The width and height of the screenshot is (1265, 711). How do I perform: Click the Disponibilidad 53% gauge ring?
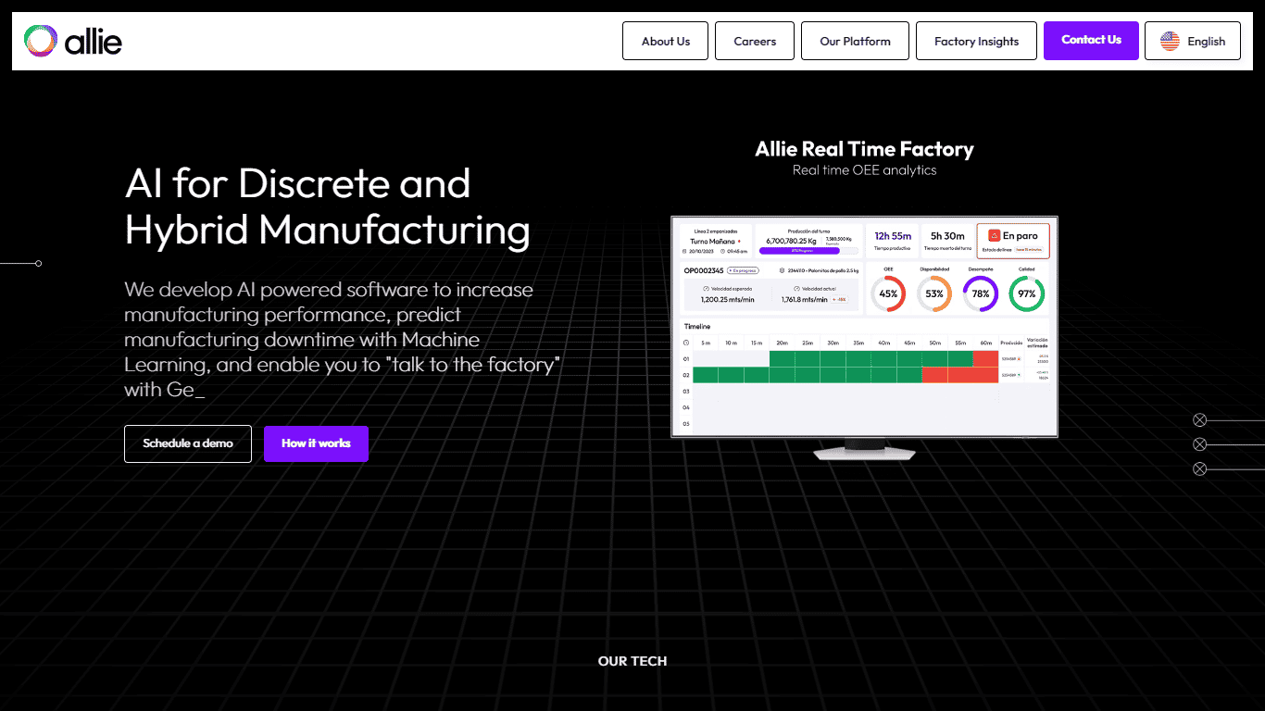934,293
